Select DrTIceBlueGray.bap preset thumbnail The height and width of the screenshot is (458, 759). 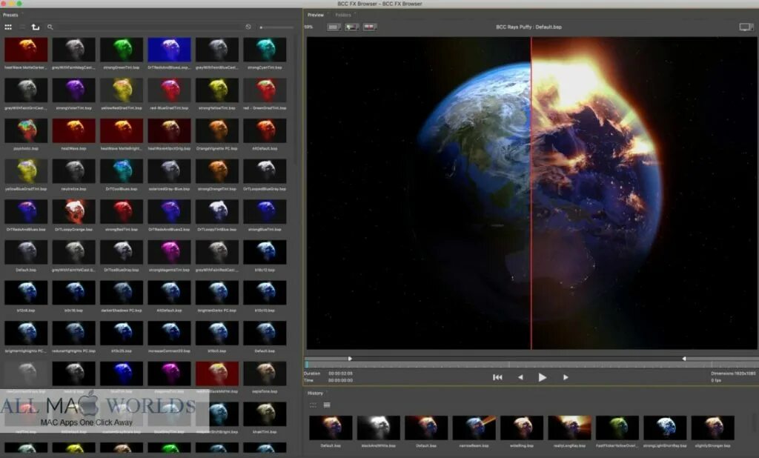pos(121,252)
